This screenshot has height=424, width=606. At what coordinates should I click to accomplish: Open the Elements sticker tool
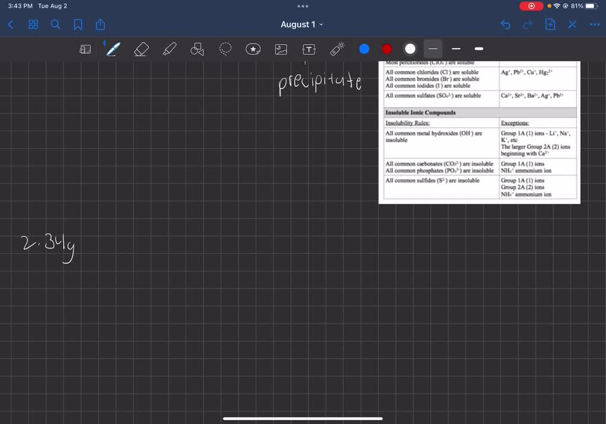coord(253,49)
